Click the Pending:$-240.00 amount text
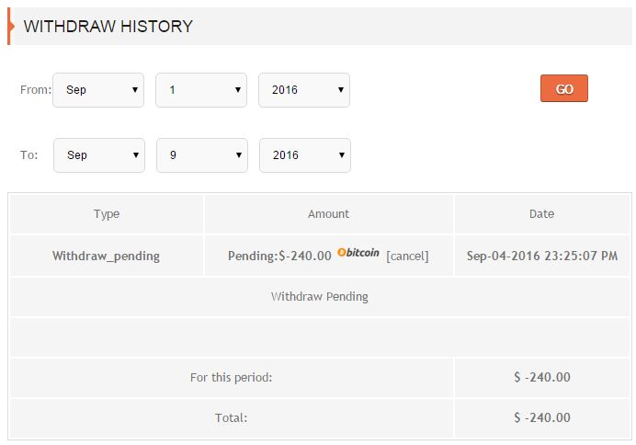This screenshot has height=445, width=636. pyautogui.click(x=279, y=256)
